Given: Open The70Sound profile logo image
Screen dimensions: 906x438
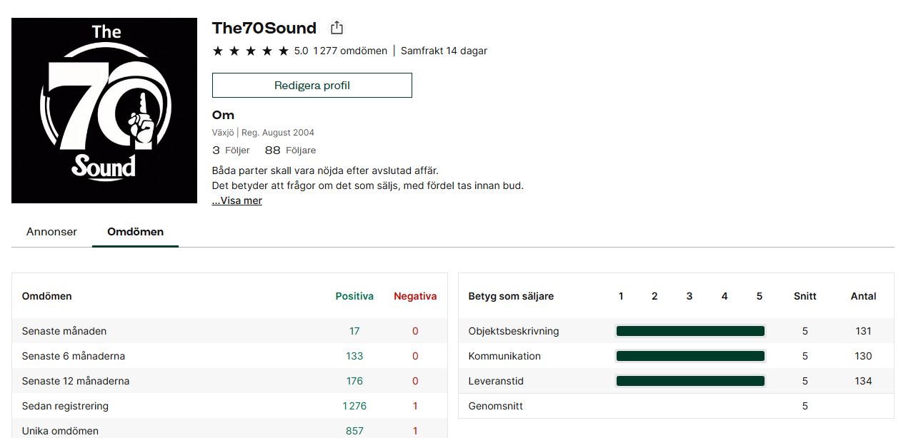Looking at the screenshot, I should [104, 111].
